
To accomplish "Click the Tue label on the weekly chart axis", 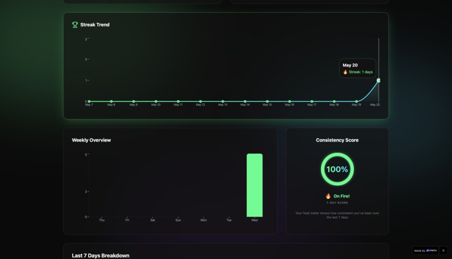I will click(229, 220).
